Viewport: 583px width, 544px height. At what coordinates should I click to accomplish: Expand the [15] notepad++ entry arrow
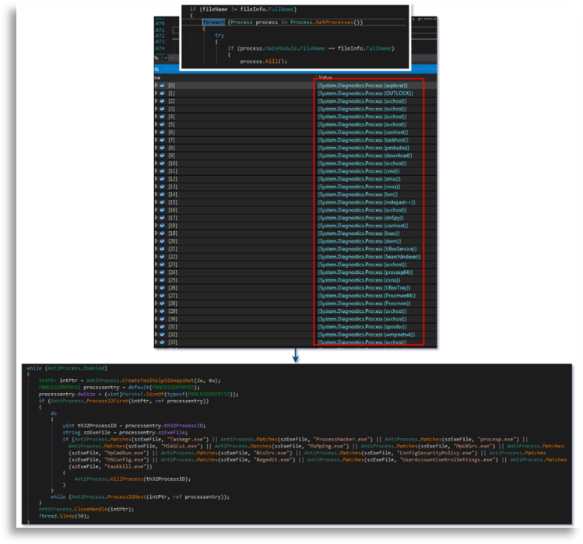[156, 202]
